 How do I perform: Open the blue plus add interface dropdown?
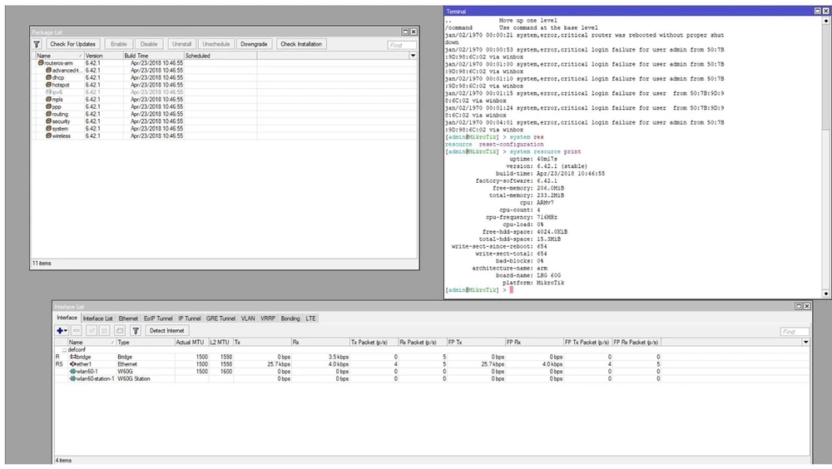(62, 330)
